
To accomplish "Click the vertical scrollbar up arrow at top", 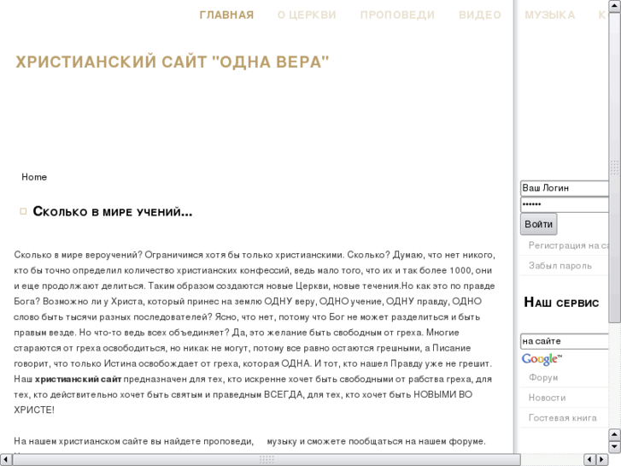I will (615, 6).
